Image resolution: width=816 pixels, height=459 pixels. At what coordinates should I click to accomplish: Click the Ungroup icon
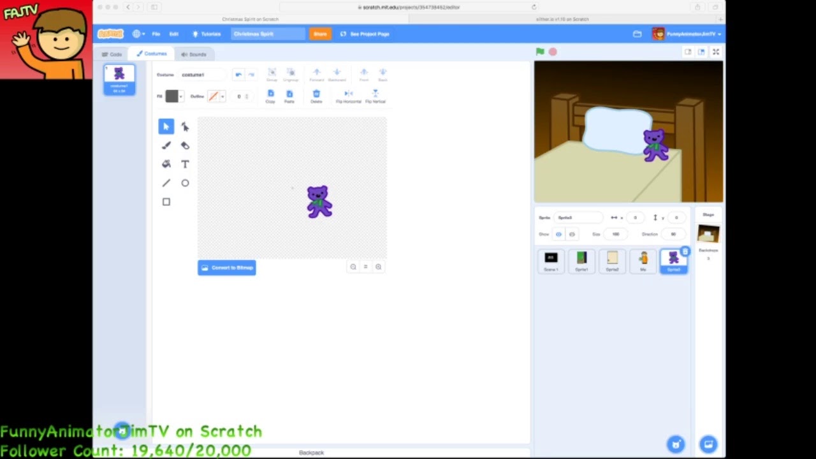(x=291, y=75)
